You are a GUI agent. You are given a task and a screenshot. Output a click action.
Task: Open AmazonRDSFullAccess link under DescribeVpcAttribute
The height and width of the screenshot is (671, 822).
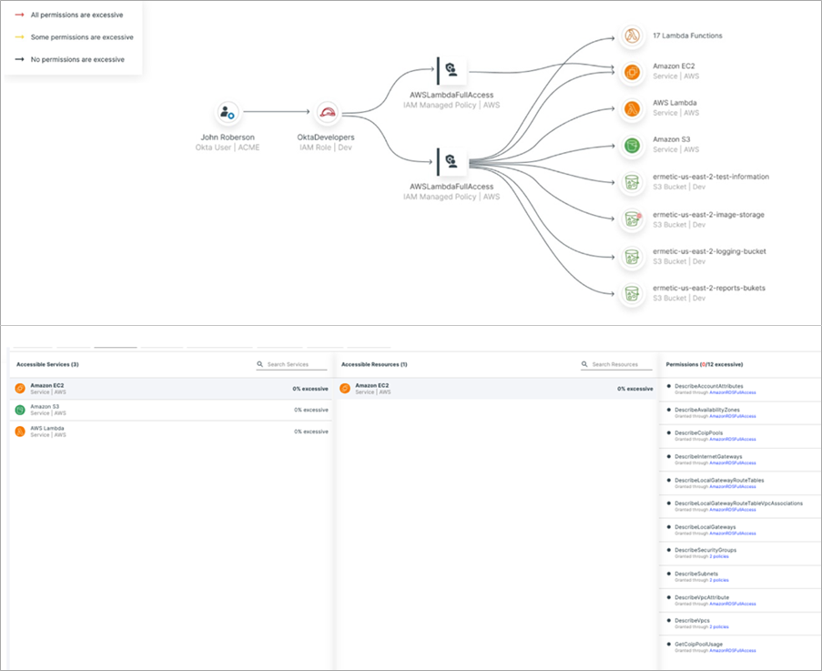coord(733,604)
